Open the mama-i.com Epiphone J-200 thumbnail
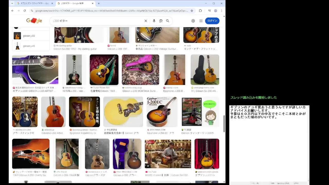329x185 pixels. [175, 70]
